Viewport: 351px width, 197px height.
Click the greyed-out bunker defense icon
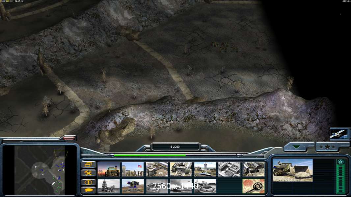click(x=157, y=186)
